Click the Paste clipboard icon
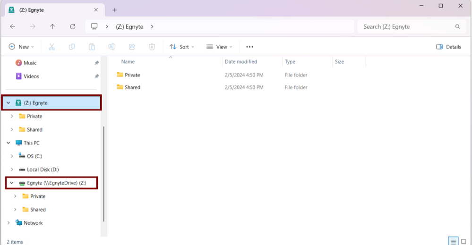472x245 pixels. pyautogui.click(x=92, y=47)
